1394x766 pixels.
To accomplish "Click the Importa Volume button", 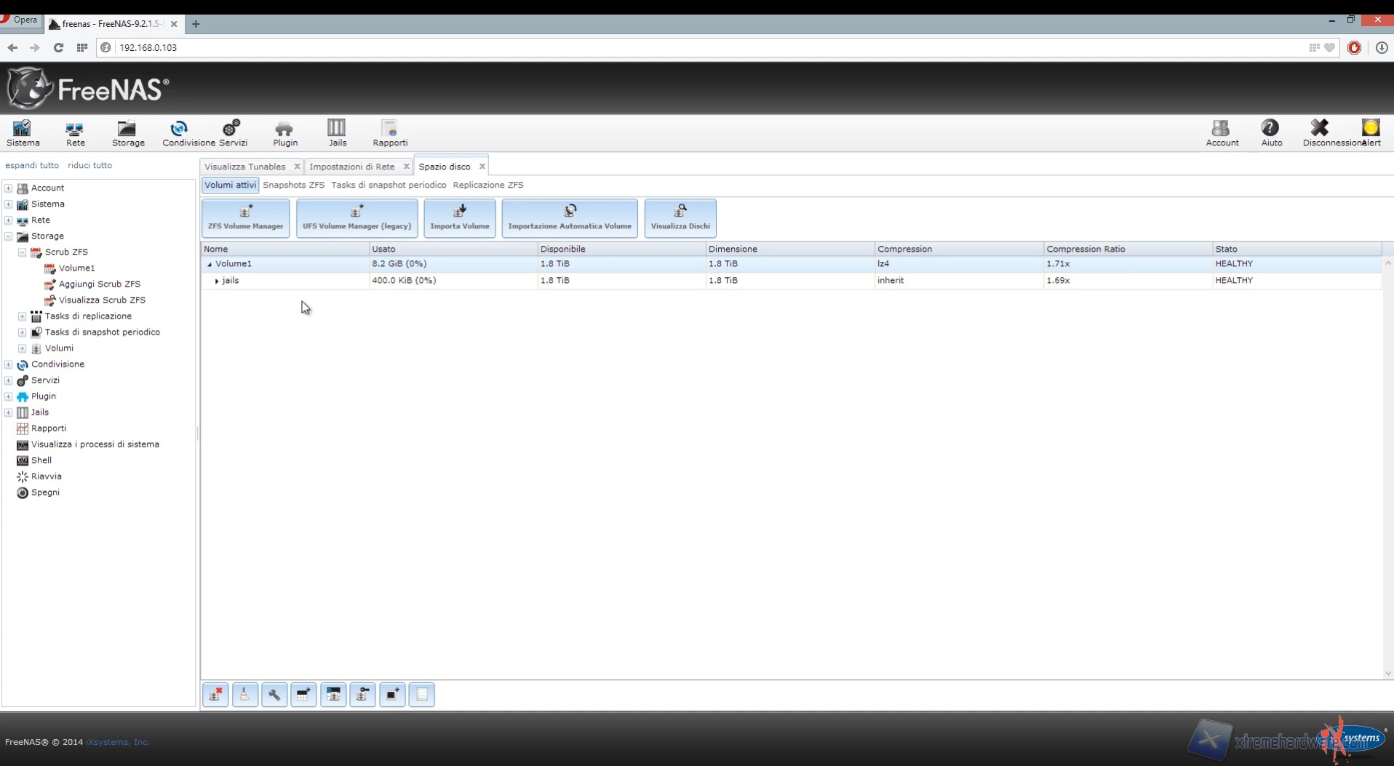I will [x=459, y=218].
